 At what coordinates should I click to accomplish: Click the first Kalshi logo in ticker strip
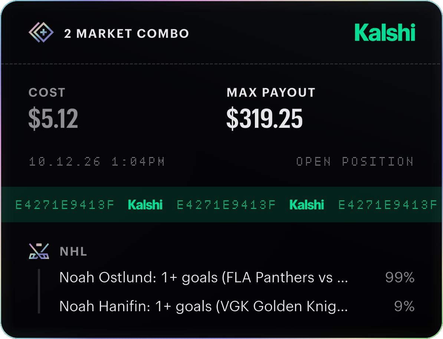pyautogui.click(x=145, y=205)
